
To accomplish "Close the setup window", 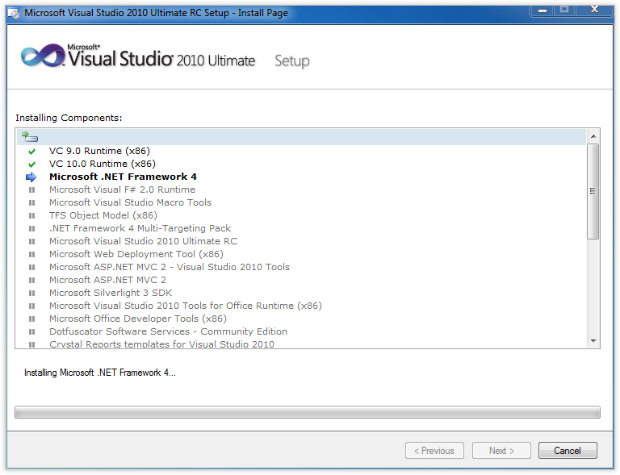I will pos(594,10).
